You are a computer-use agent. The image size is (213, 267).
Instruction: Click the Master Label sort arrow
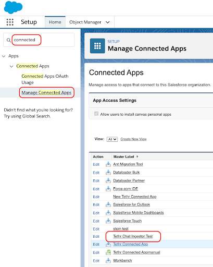point(137,156)
